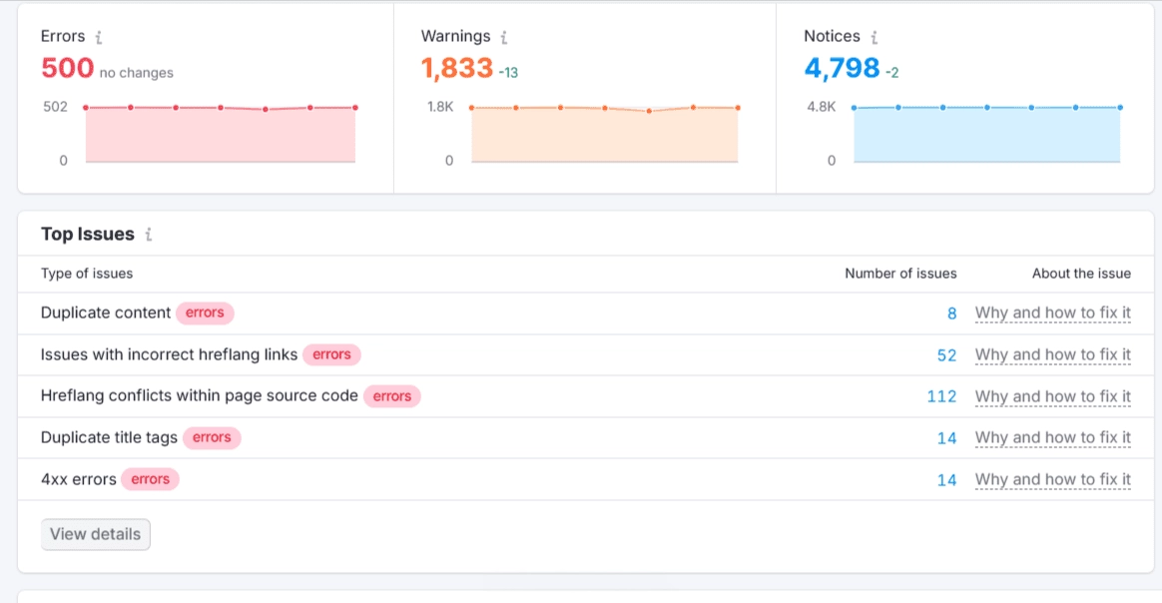Click the last data point on Errors chart
Image resolution: width=1162 pixels, height=603 pixels.
(x=354, y=108)
